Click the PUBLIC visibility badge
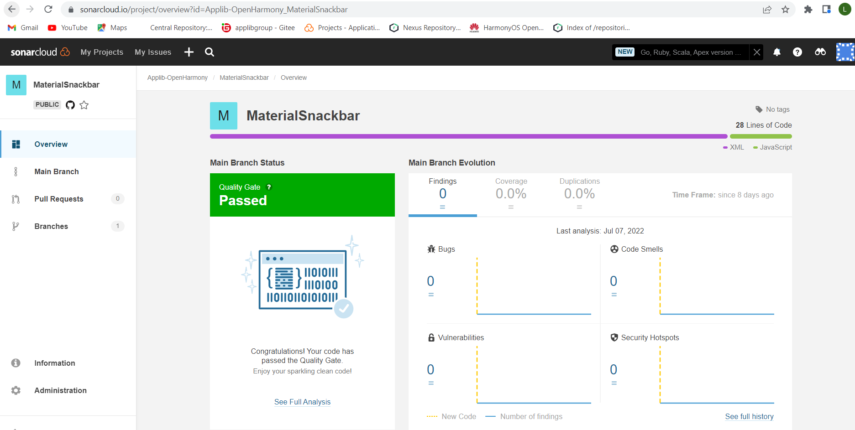 [x=47, y=104]
